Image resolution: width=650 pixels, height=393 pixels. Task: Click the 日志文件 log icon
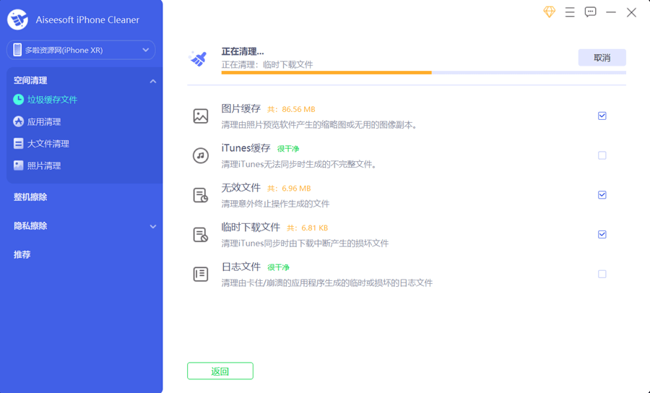point(201,274)
